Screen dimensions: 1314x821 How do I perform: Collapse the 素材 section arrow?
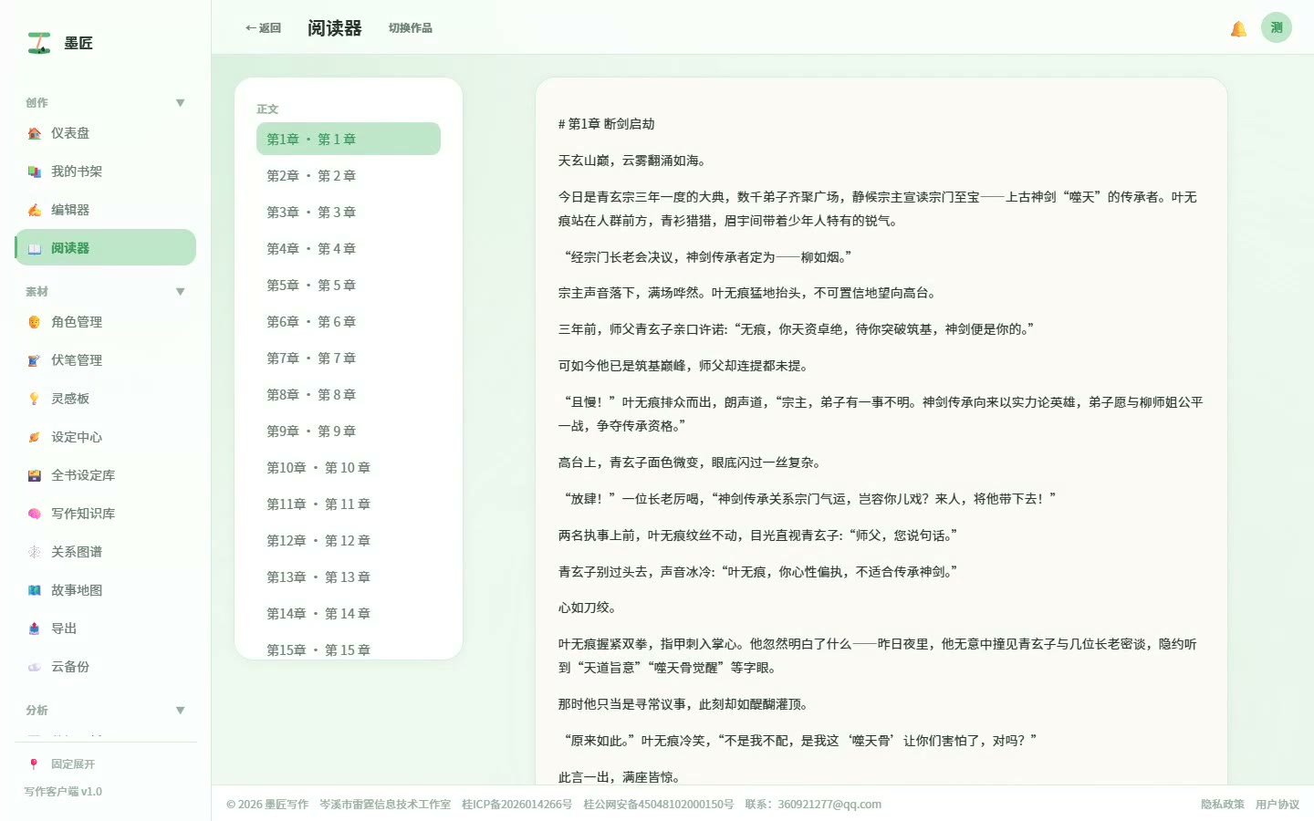click(181, 292)
